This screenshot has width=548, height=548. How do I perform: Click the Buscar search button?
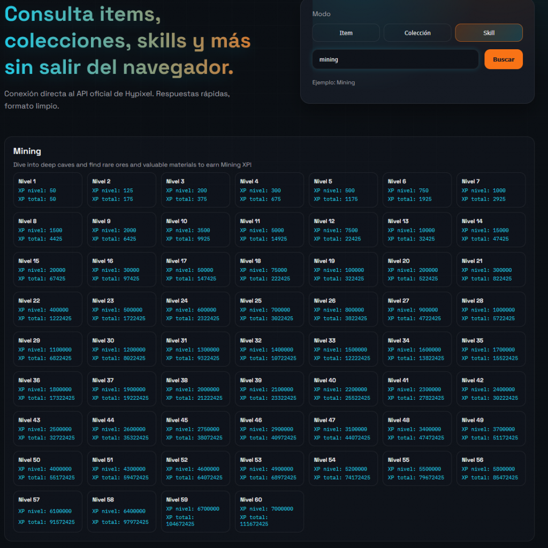[x=503, y=59]
